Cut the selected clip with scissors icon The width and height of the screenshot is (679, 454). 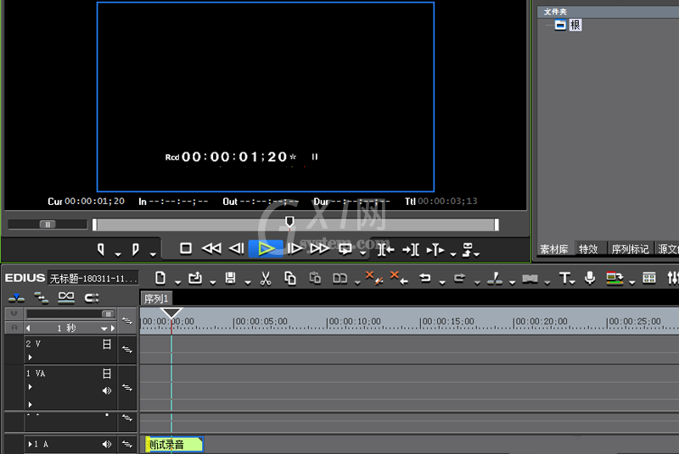coord(266,278)
